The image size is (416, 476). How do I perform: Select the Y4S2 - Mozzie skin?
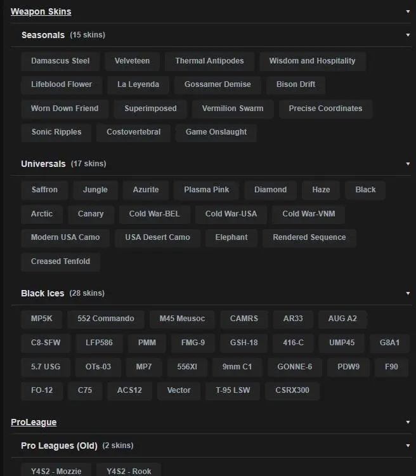pos(56,471)
